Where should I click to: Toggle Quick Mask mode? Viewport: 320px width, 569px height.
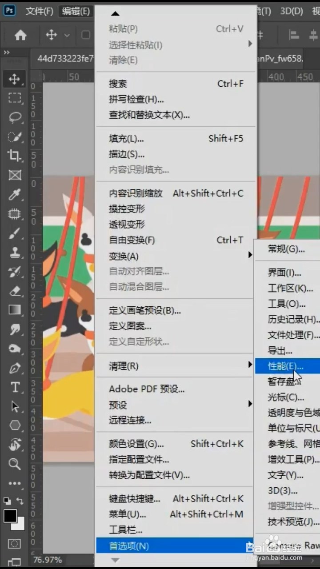pyautogui.click(x=15, y=543)
